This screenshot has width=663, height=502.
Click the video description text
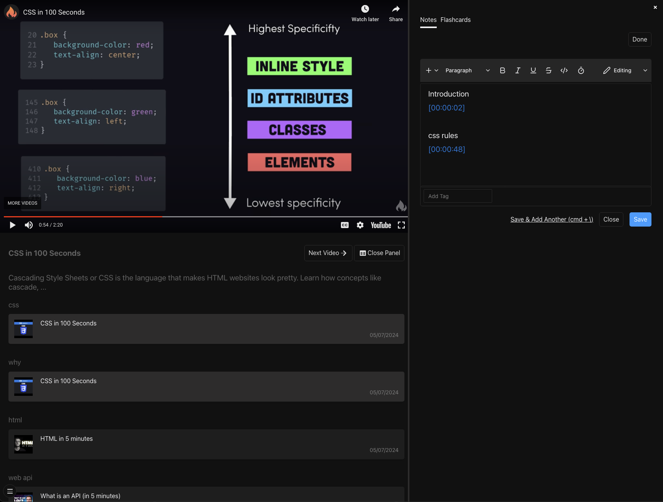click(x=195, y=283)
